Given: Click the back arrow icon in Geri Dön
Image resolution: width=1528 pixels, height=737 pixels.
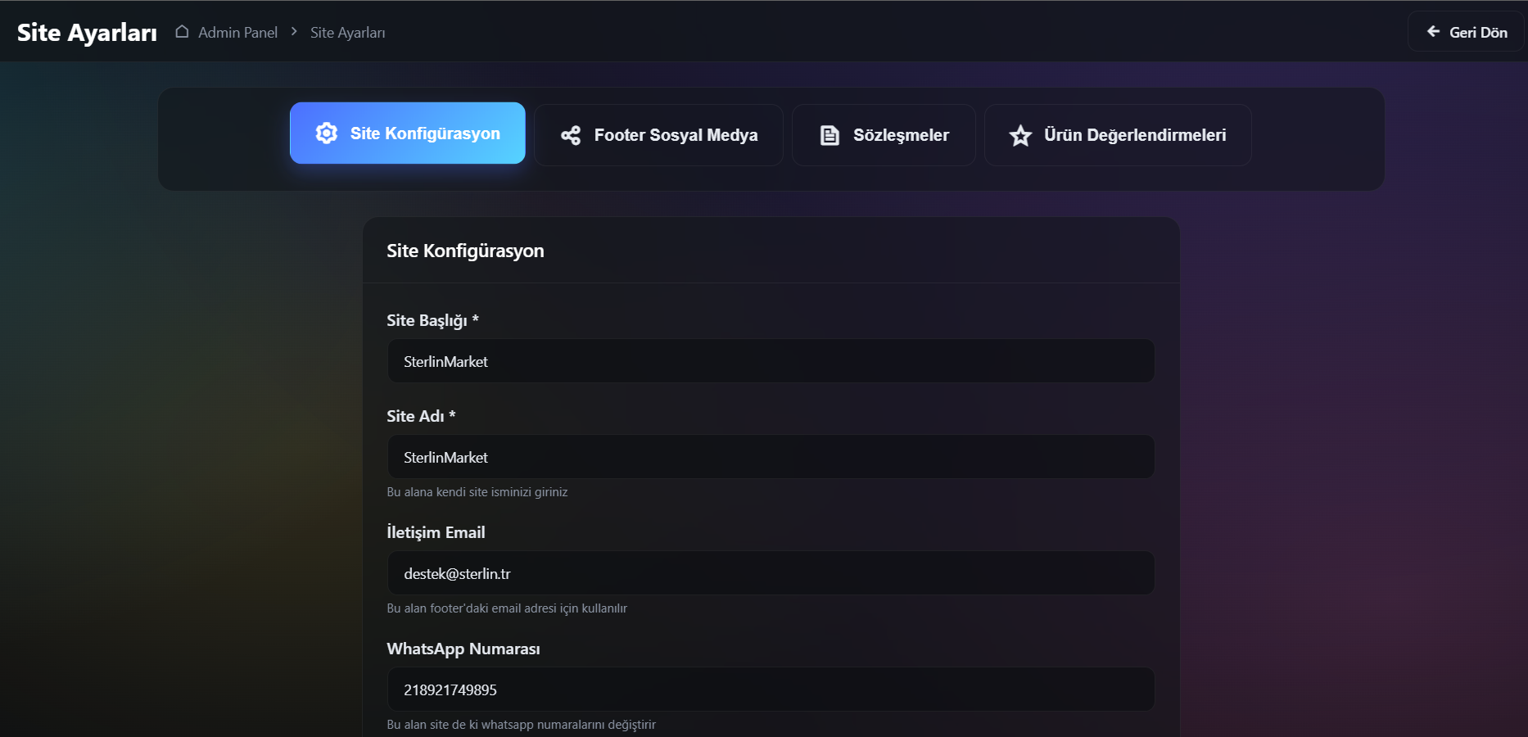Looking at the screenshot, I should (1433, 32).
